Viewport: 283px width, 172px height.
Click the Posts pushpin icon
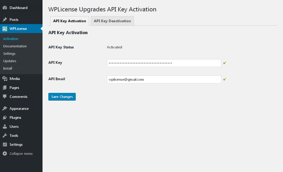tap(5, 20)
